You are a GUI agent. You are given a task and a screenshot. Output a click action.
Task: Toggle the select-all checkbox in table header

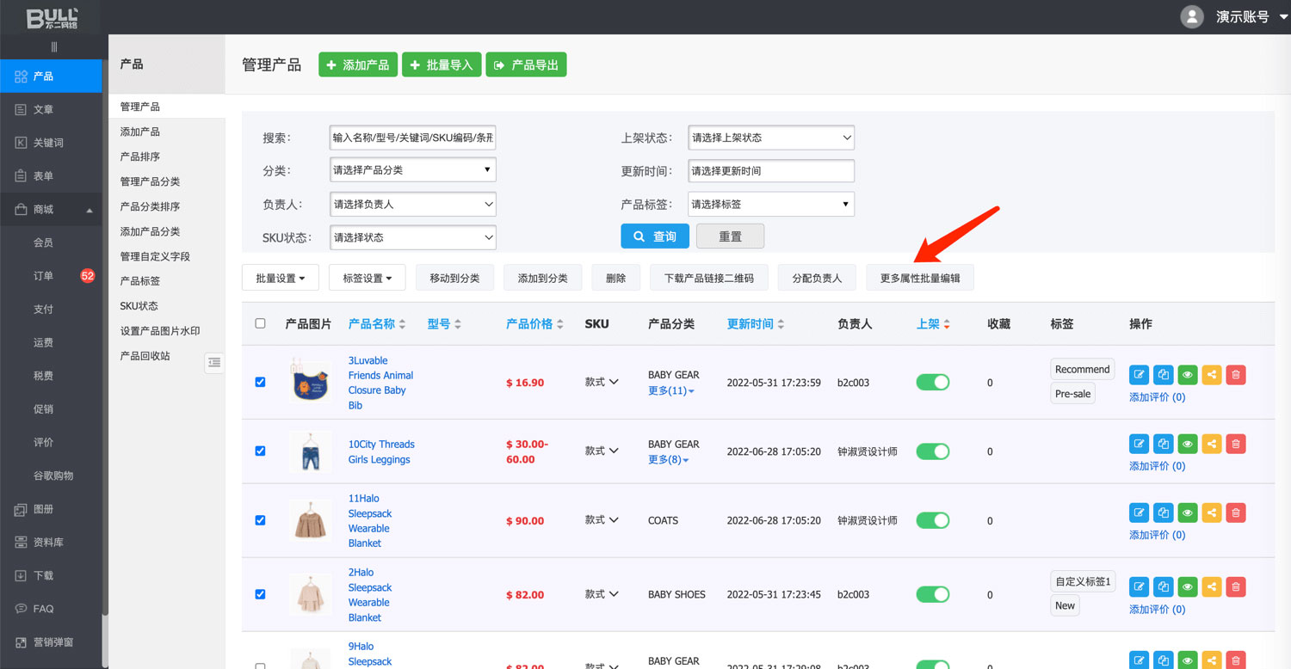pos(261,323)
